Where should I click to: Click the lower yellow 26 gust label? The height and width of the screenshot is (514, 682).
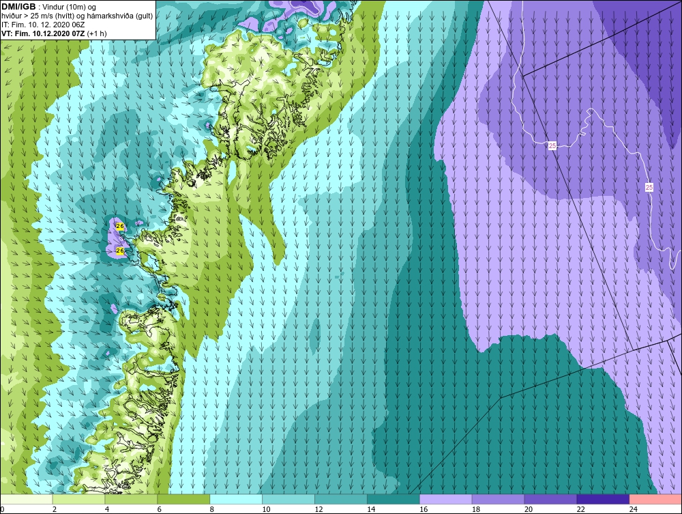120,251
